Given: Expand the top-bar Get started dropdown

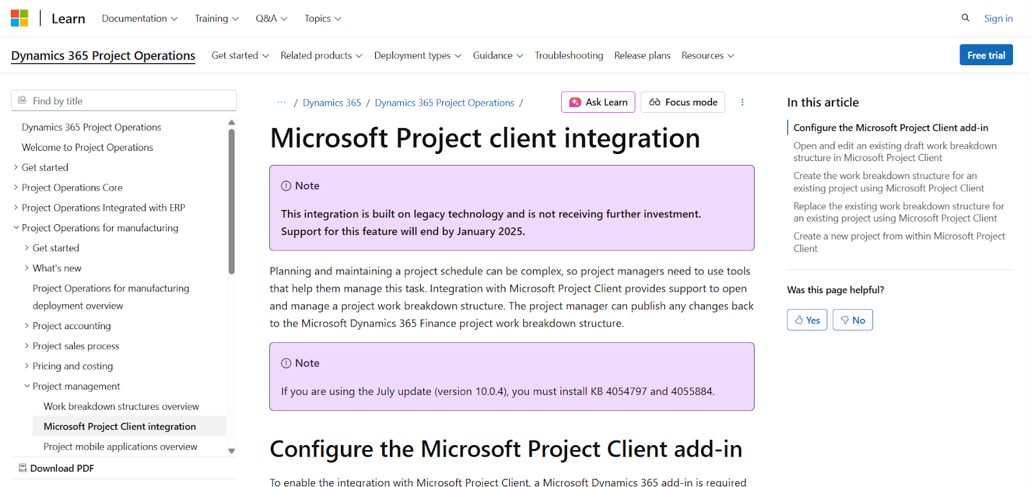Looking at the screenshot, I should pyautogui.click(x=240, y=55).
